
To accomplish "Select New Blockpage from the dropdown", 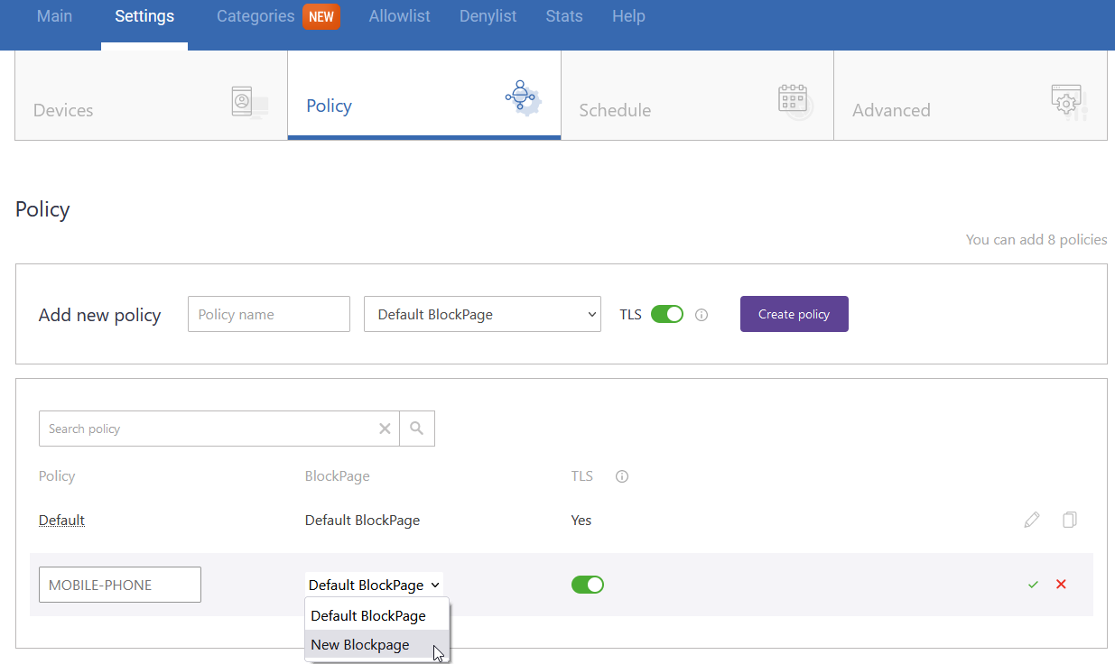I will point(360,644).
